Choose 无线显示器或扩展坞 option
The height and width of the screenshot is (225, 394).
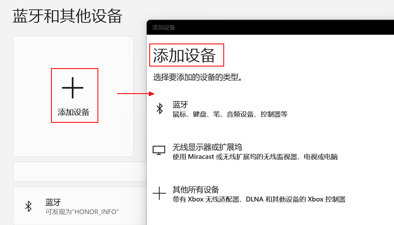[x=207, y=147]
